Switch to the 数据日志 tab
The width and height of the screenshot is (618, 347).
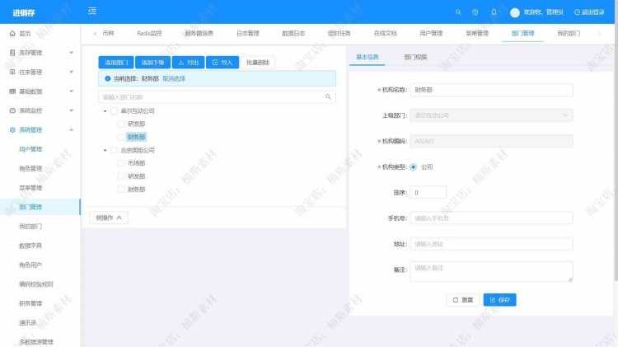tap(293, 34)
